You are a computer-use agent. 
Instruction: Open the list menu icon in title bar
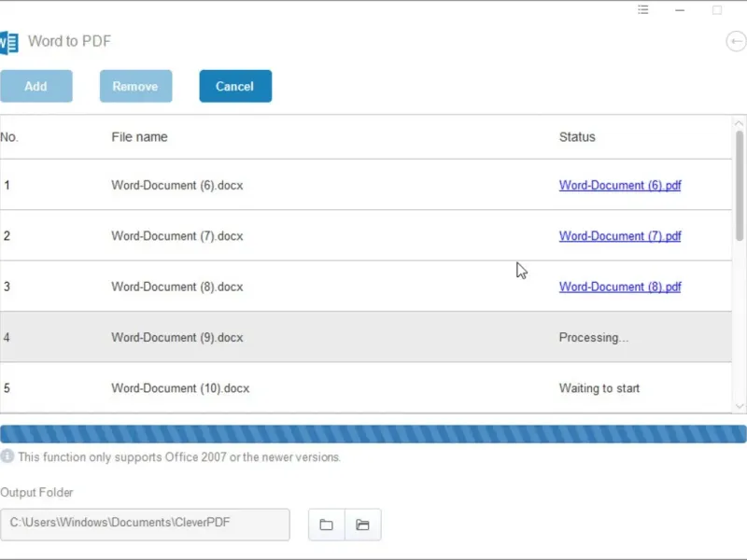pos(643,10)
